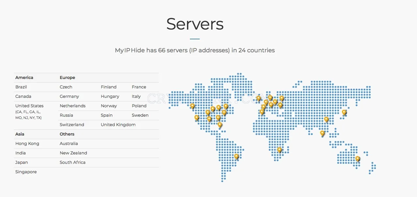The width and height of the screenshot is (417, 197).
Task: Select Switzerland in the Europe list
Action: click(x=72, y=125)
